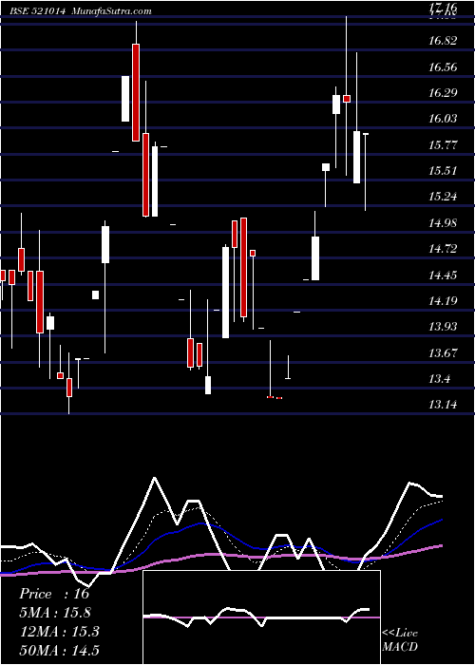Select the 13.67 price axis label

point(443,352)
